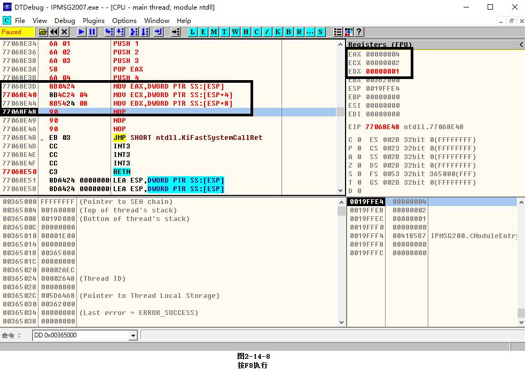Open Call stack via K button
Image resolution: width=525 pixels, height=370 pixels.
(x=278, y=32)
